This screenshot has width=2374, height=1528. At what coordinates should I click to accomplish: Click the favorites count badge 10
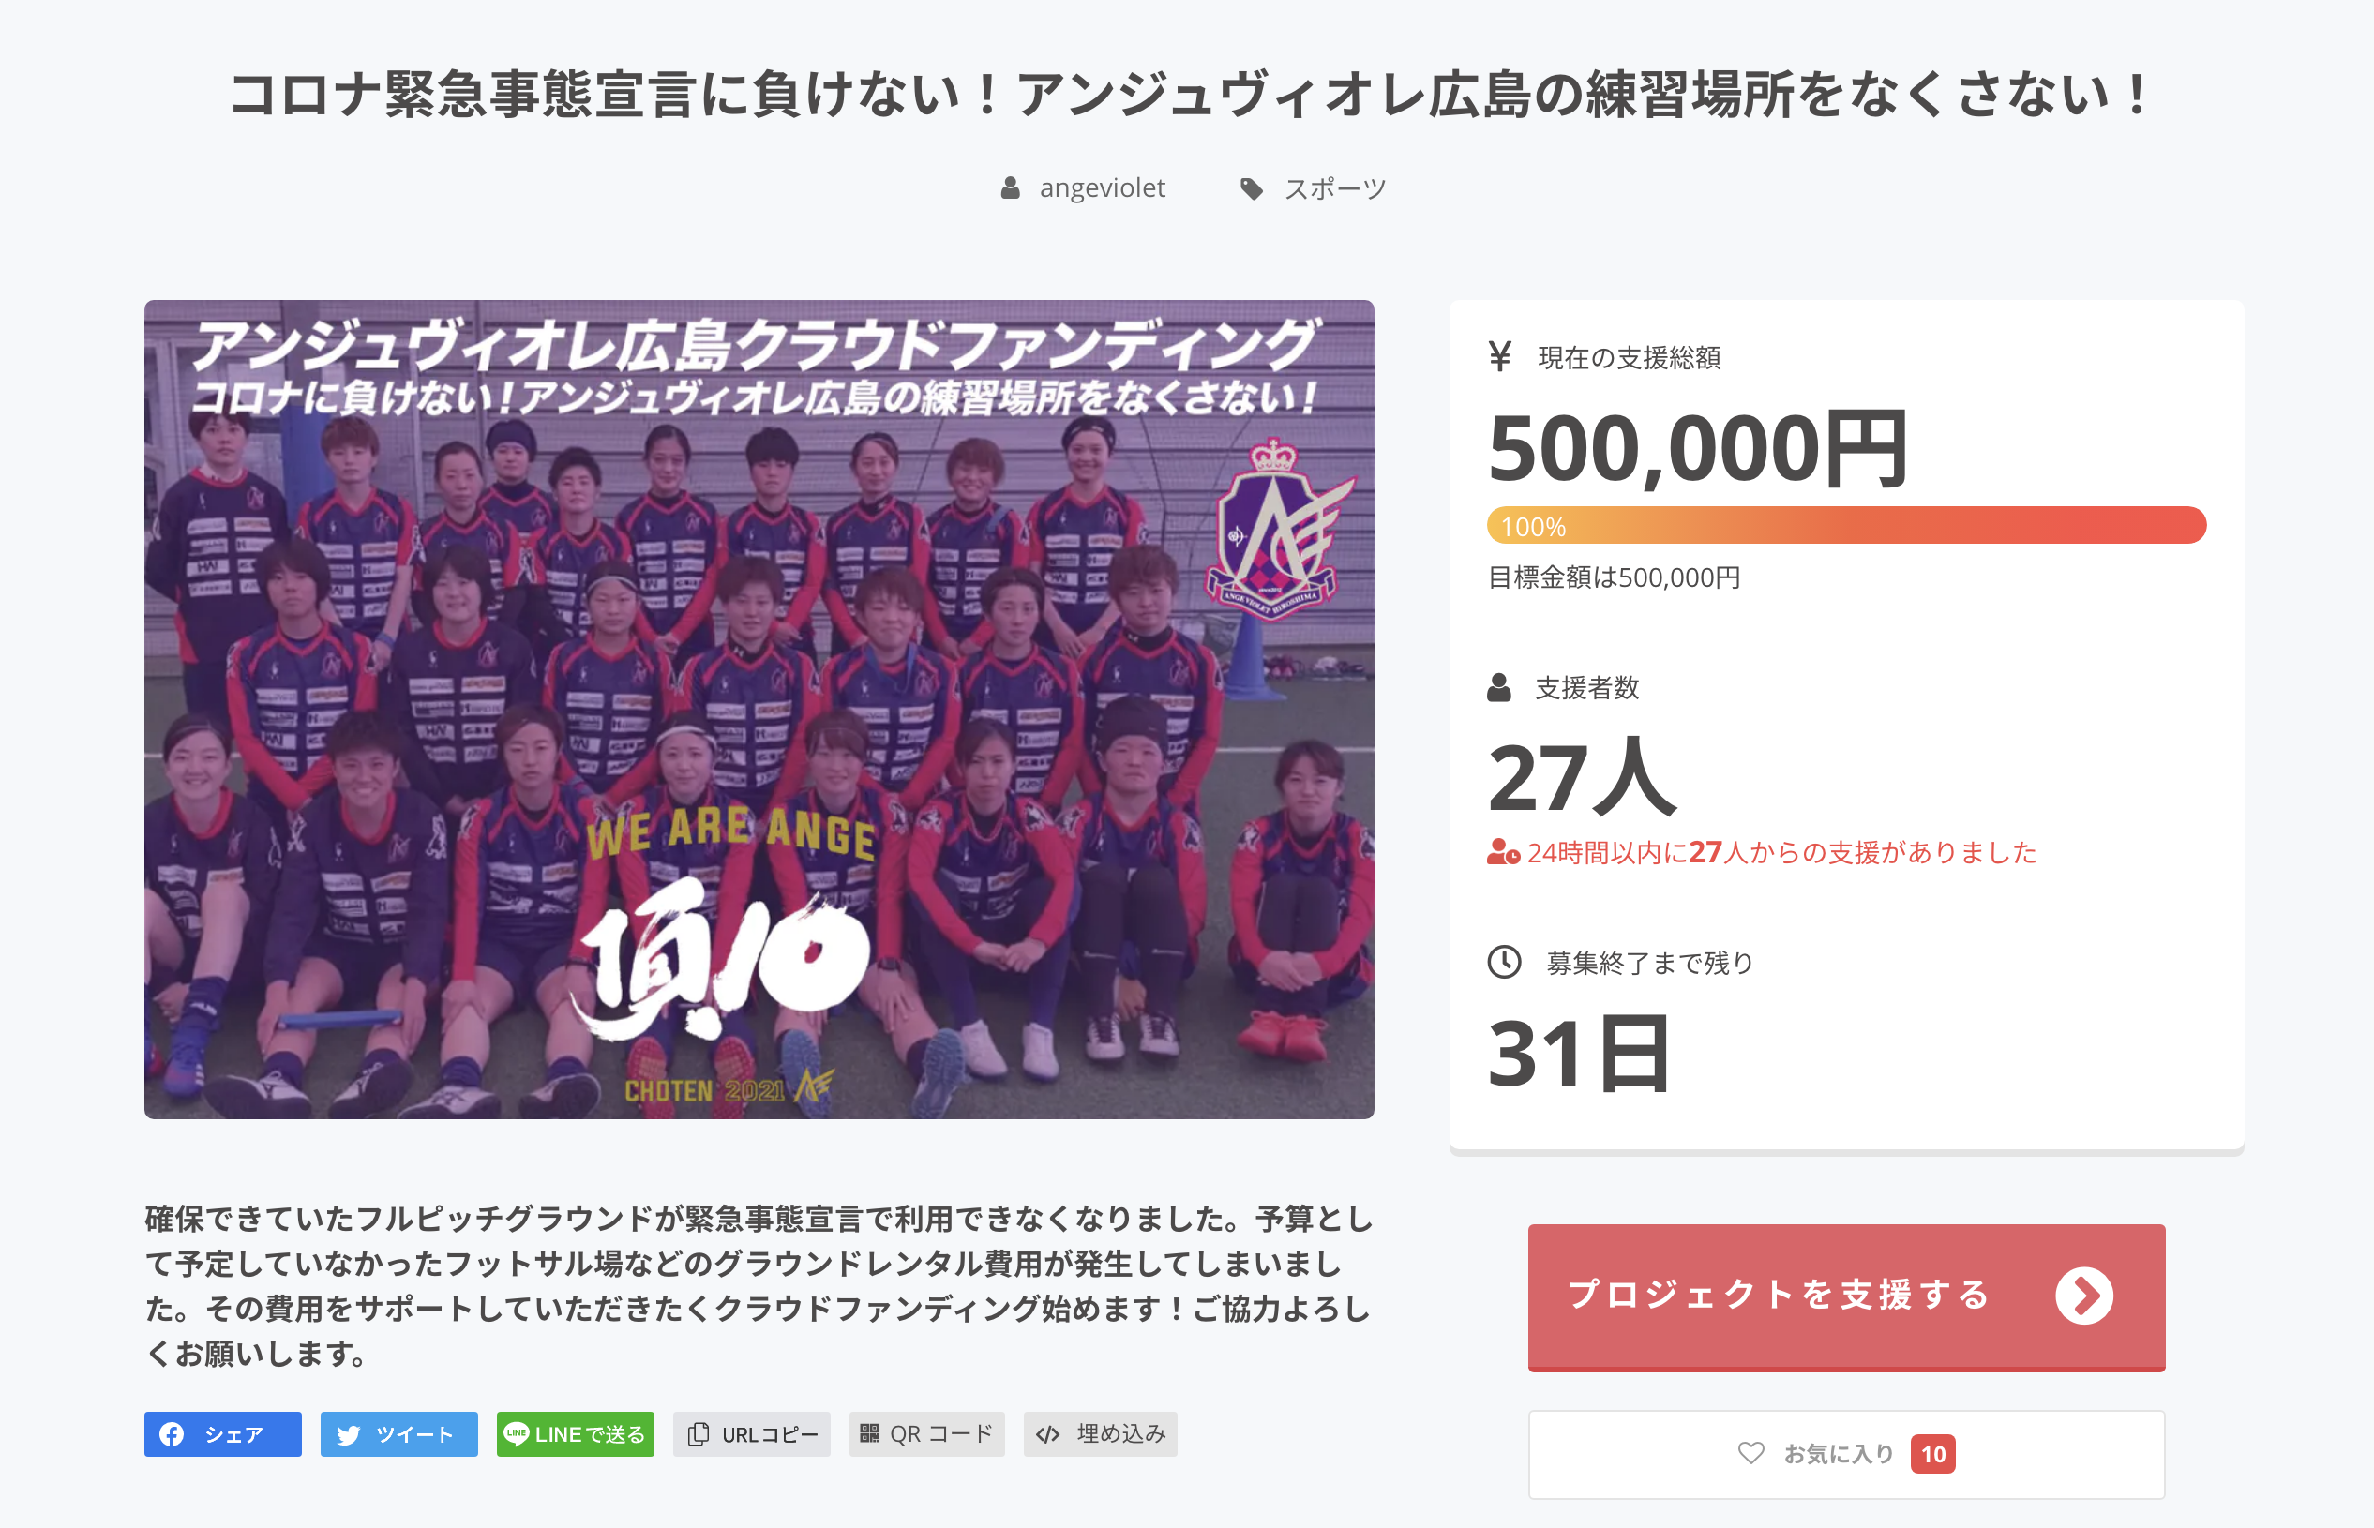pos(1932,1454)
